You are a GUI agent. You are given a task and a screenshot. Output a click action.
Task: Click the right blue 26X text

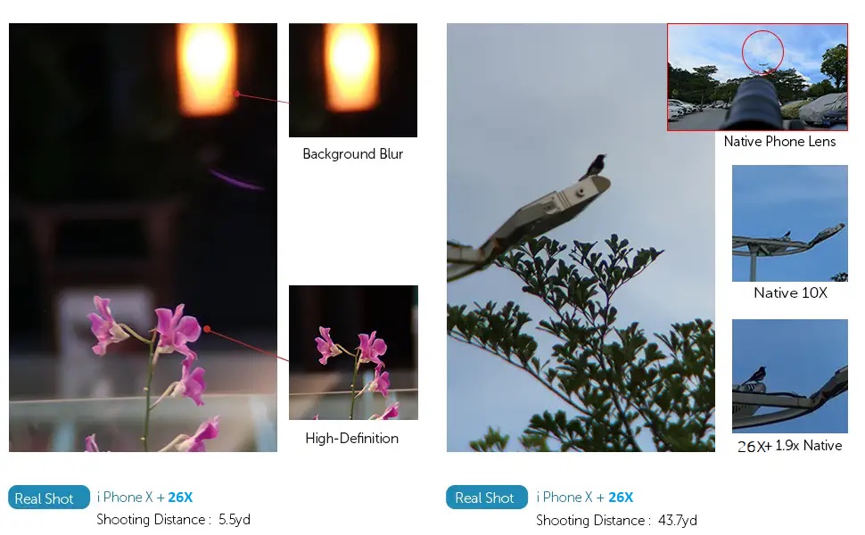(621, 498)
